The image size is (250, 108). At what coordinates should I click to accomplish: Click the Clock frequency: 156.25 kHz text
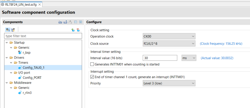(x=221, y=44)
